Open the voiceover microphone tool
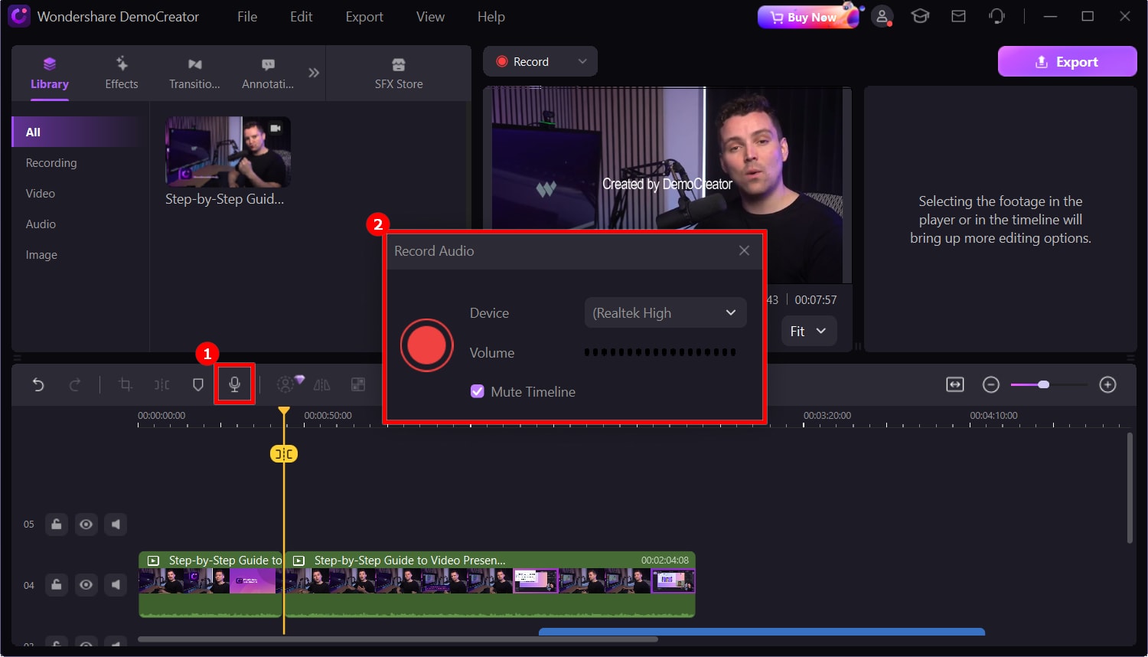The width and height of the screenshot is (1148, 657). (235, 384)
